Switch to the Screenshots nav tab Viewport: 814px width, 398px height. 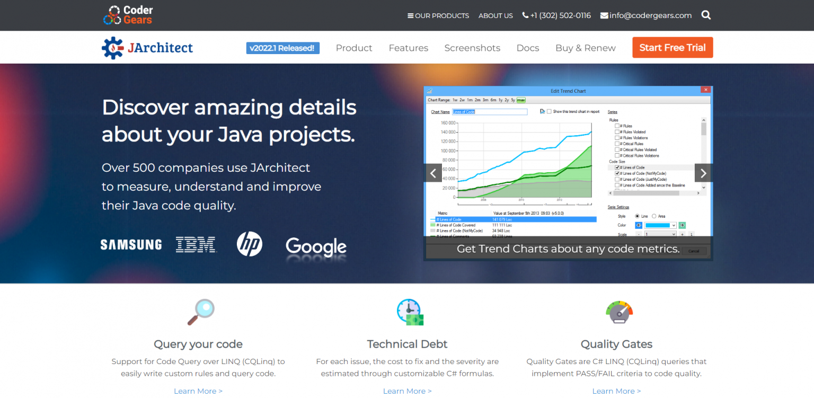coord(472,48)
